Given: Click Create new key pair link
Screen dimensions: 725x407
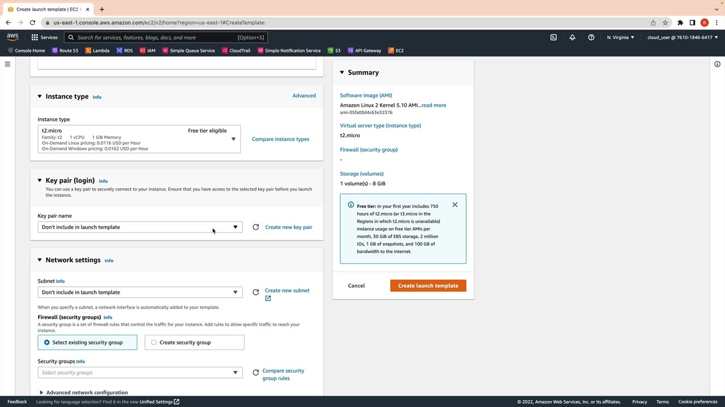Looking at the screenshot, I should [x=288, y=227].
